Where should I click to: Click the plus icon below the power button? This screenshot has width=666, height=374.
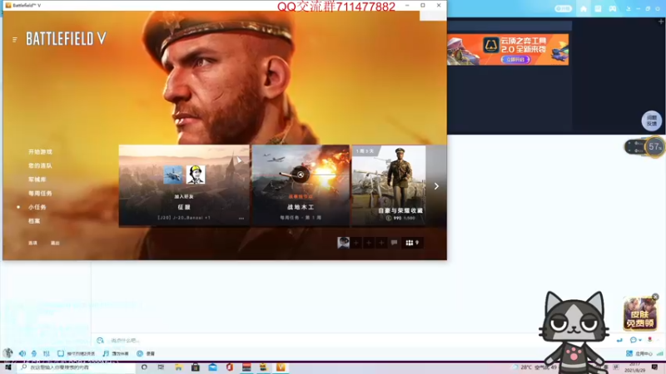click(x=661, y=22)
